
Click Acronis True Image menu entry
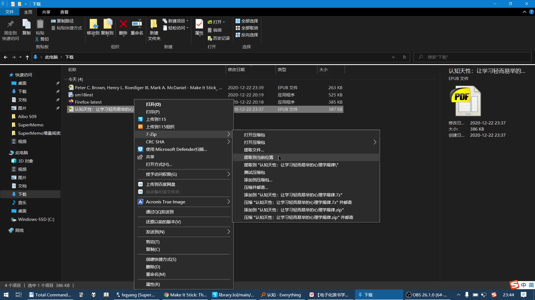pyautogui.click(x=184, y=202)
